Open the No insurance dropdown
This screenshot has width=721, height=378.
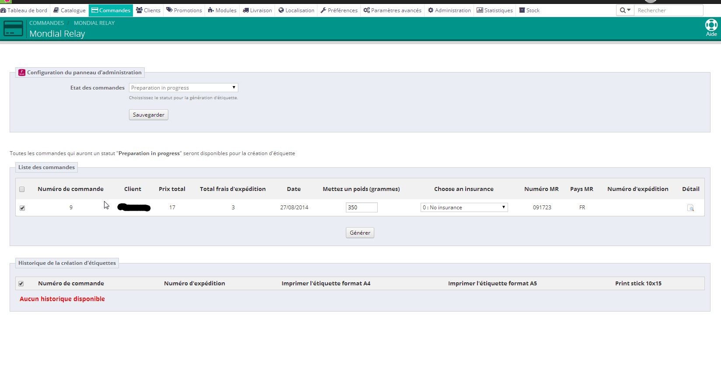464,207
